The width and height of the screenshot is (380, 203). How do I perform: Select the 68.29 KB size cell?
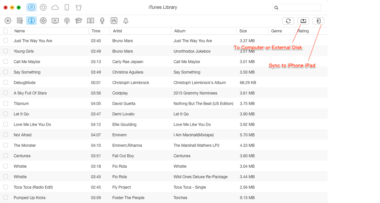coord(248,82)
